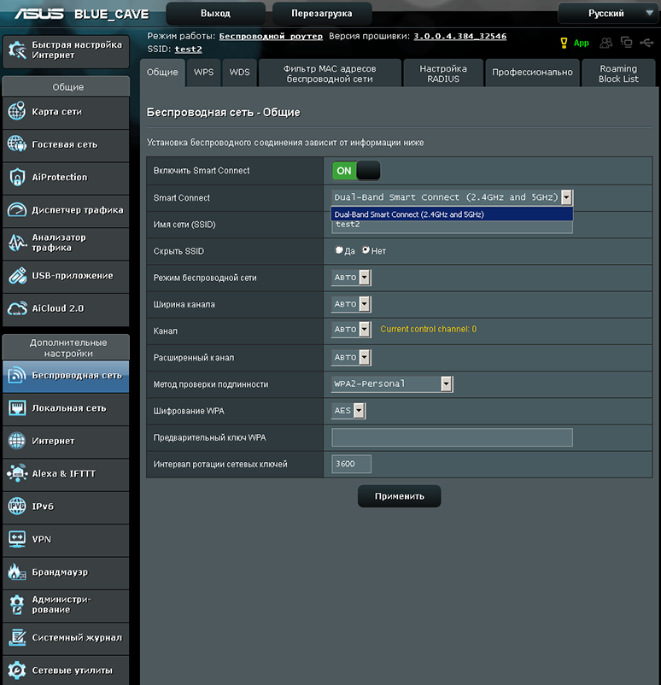Viewport: 661px width, 685px height.
Task: Click the Wireless network sidebar icon
Action: click(17, 375)
